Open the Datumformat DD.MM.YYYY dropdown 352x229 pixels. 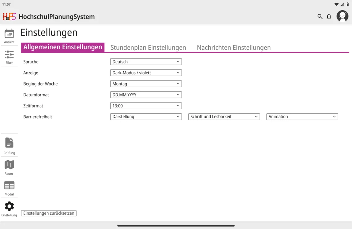[146, 95]
